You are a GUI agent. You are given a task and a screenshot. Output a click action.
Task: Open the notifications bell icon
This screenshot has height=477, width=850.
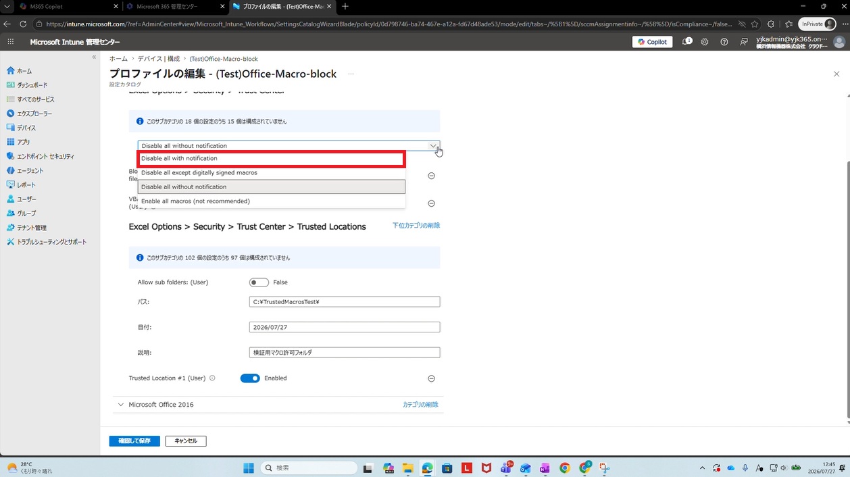pos(686,42)
